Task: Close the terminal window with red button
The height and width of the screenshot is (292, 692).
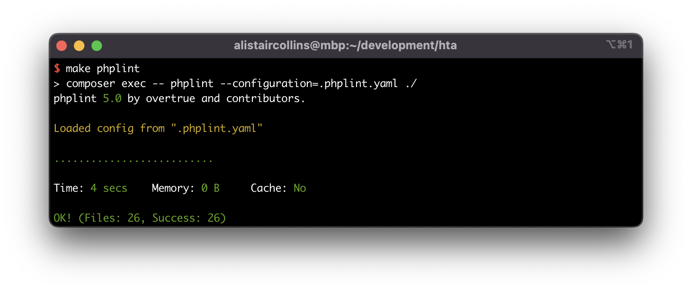Action: coord(62,46)
